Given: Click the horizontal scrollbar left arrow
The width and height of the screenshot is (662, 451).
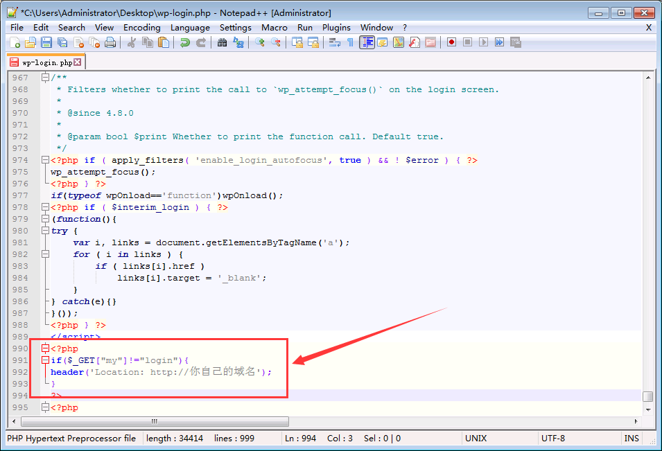Looking at the screenshot, I should tap(14, 421).
